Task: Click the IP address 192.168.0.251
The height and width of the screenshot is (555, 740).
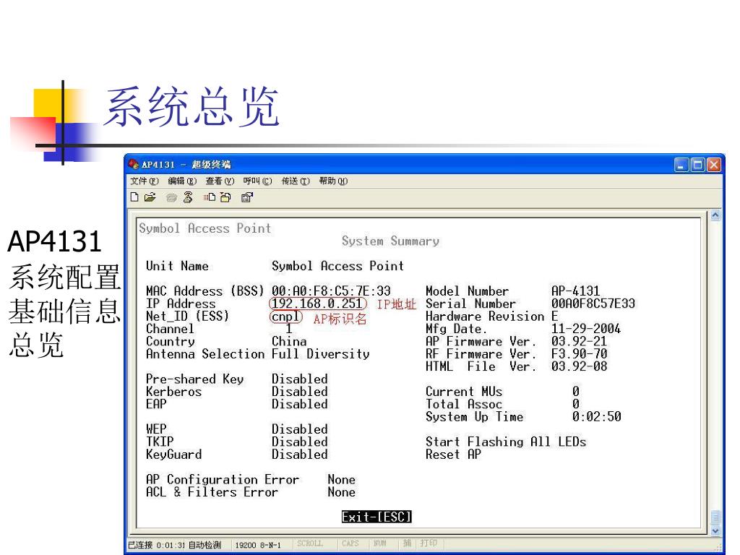Action: click(x=318, y=304)
